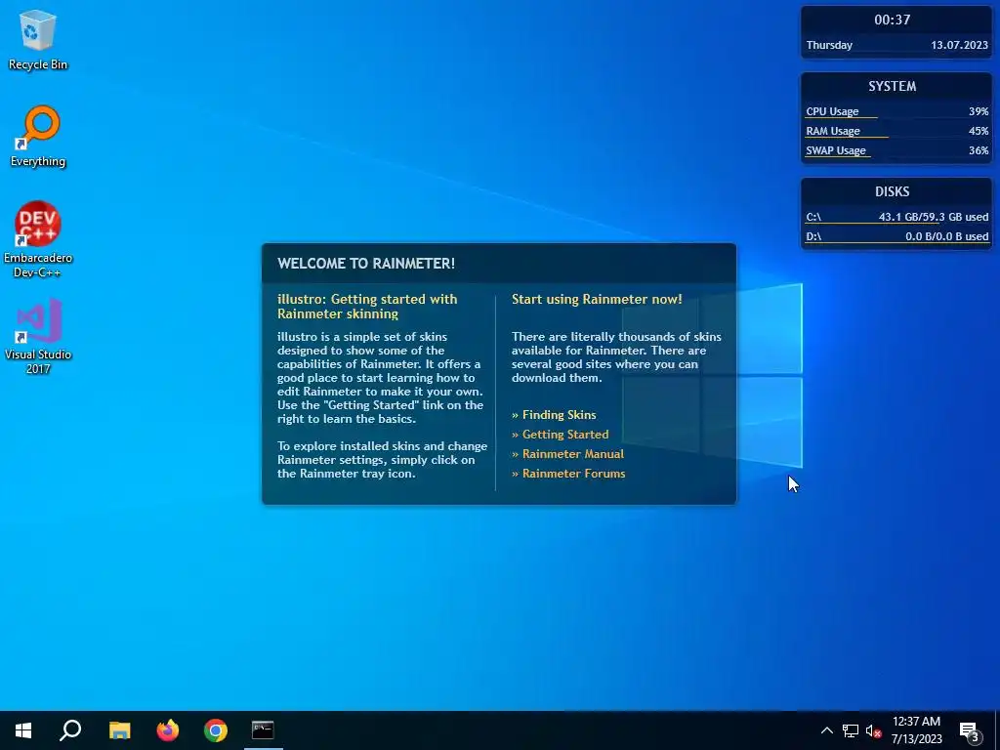This screenshot has height=750, width=1000.
Task: Click the WELCOME TO RAINMETER! header
Action: tap(366, 264)
